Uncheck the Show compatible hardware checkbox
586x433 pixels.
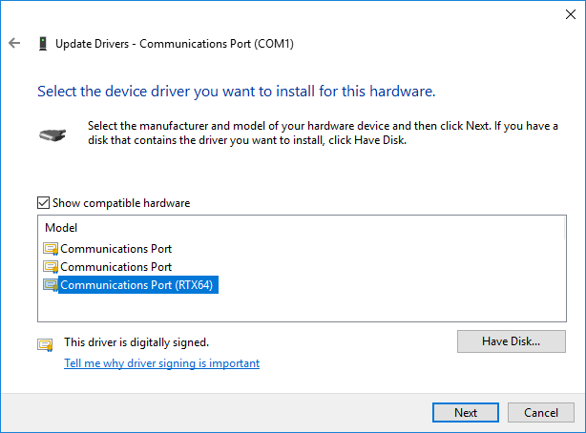click(x=43, y=203)
